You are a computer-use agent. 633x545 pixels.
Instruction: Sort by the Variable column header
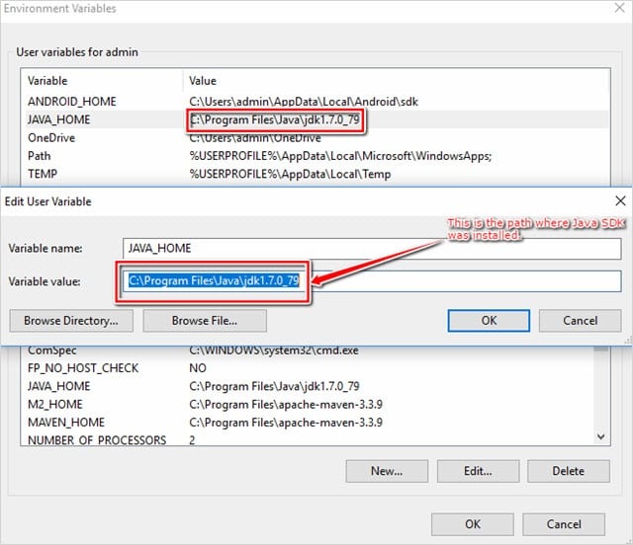click(x=99, y=80)
